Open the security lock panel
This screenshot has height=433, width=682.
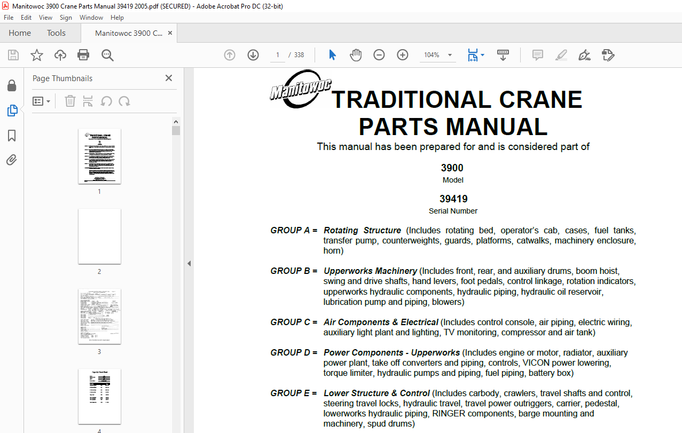click(x=12, y=86)
